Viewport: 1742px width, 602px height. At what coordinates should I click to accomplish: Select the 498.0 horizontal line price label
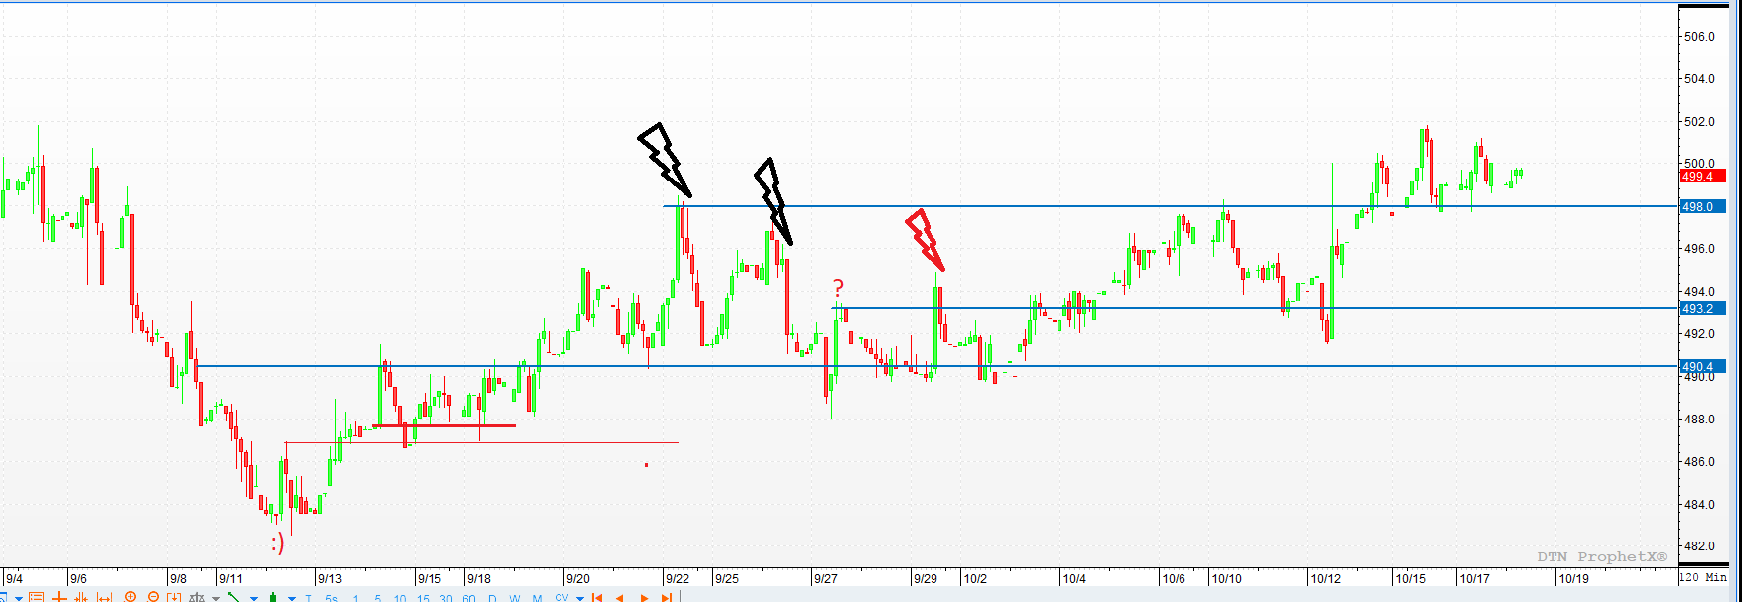1703,206
